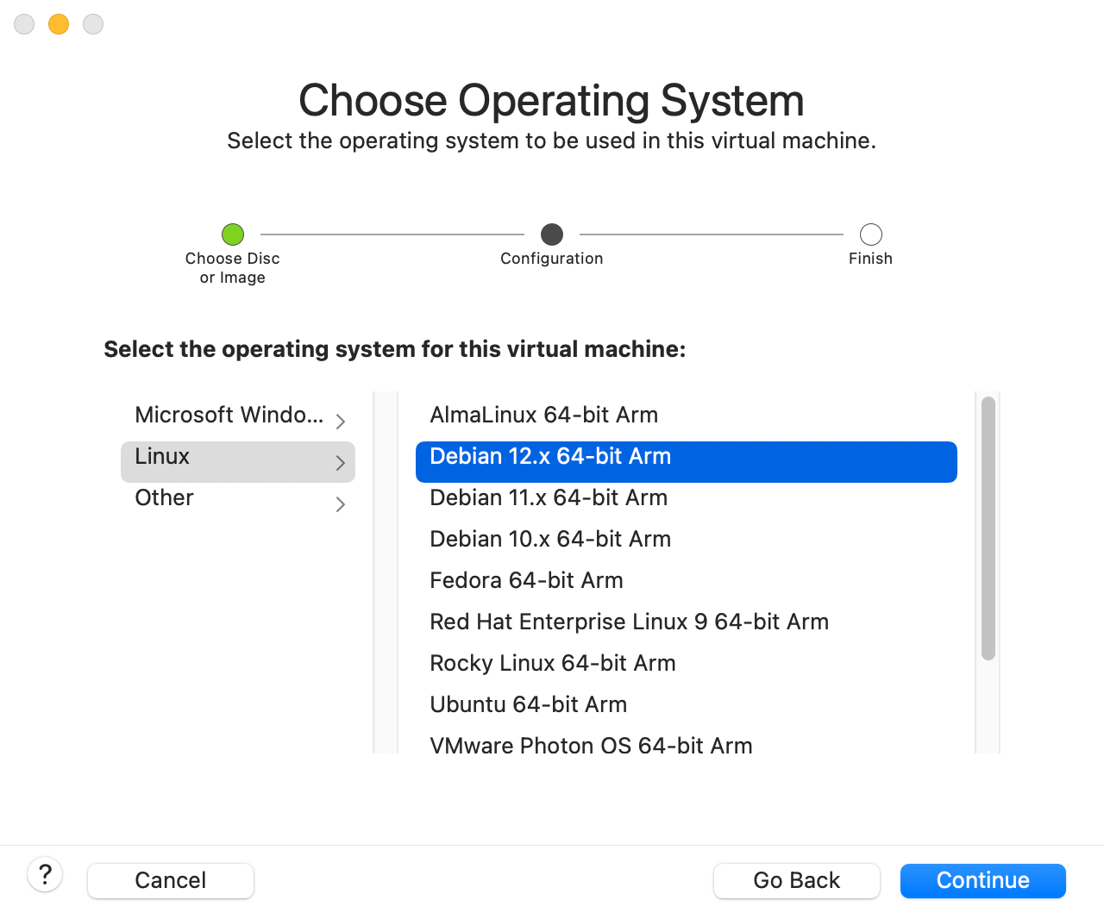Expand the Linux category chevron

tap(340, 462)
